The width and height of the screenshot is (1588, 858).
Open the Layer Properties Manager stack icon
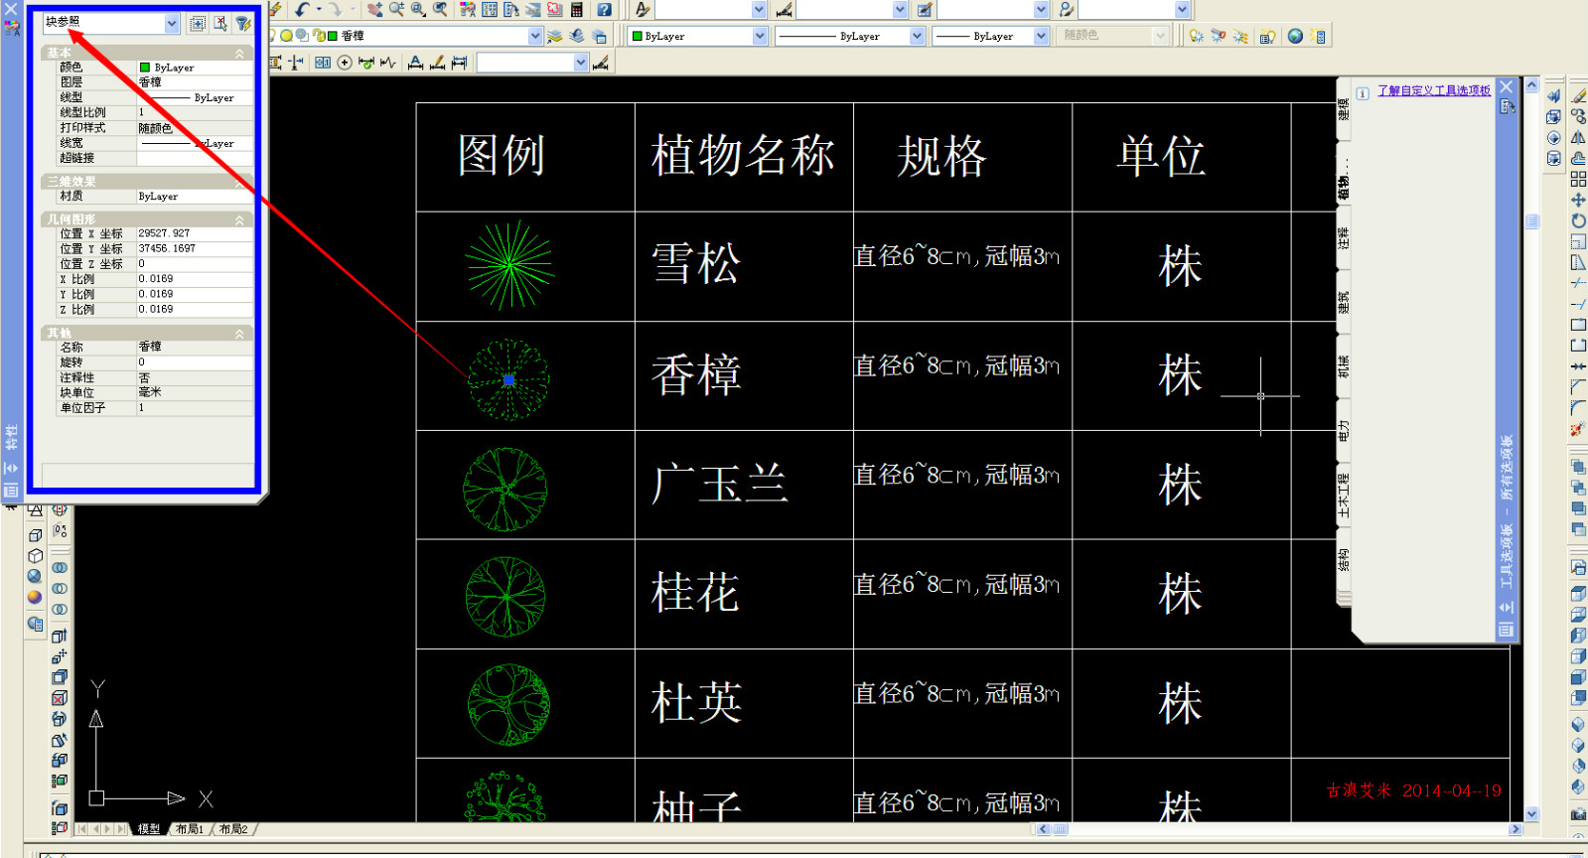click(555, 36)
